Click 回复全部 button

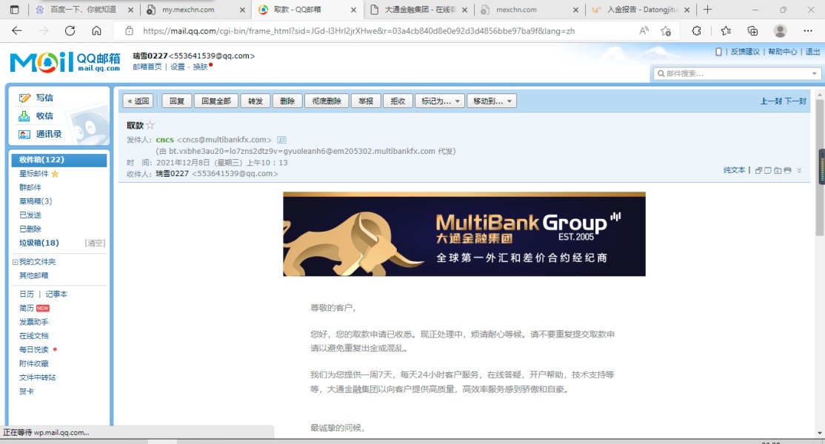click(x=216, y=101)
